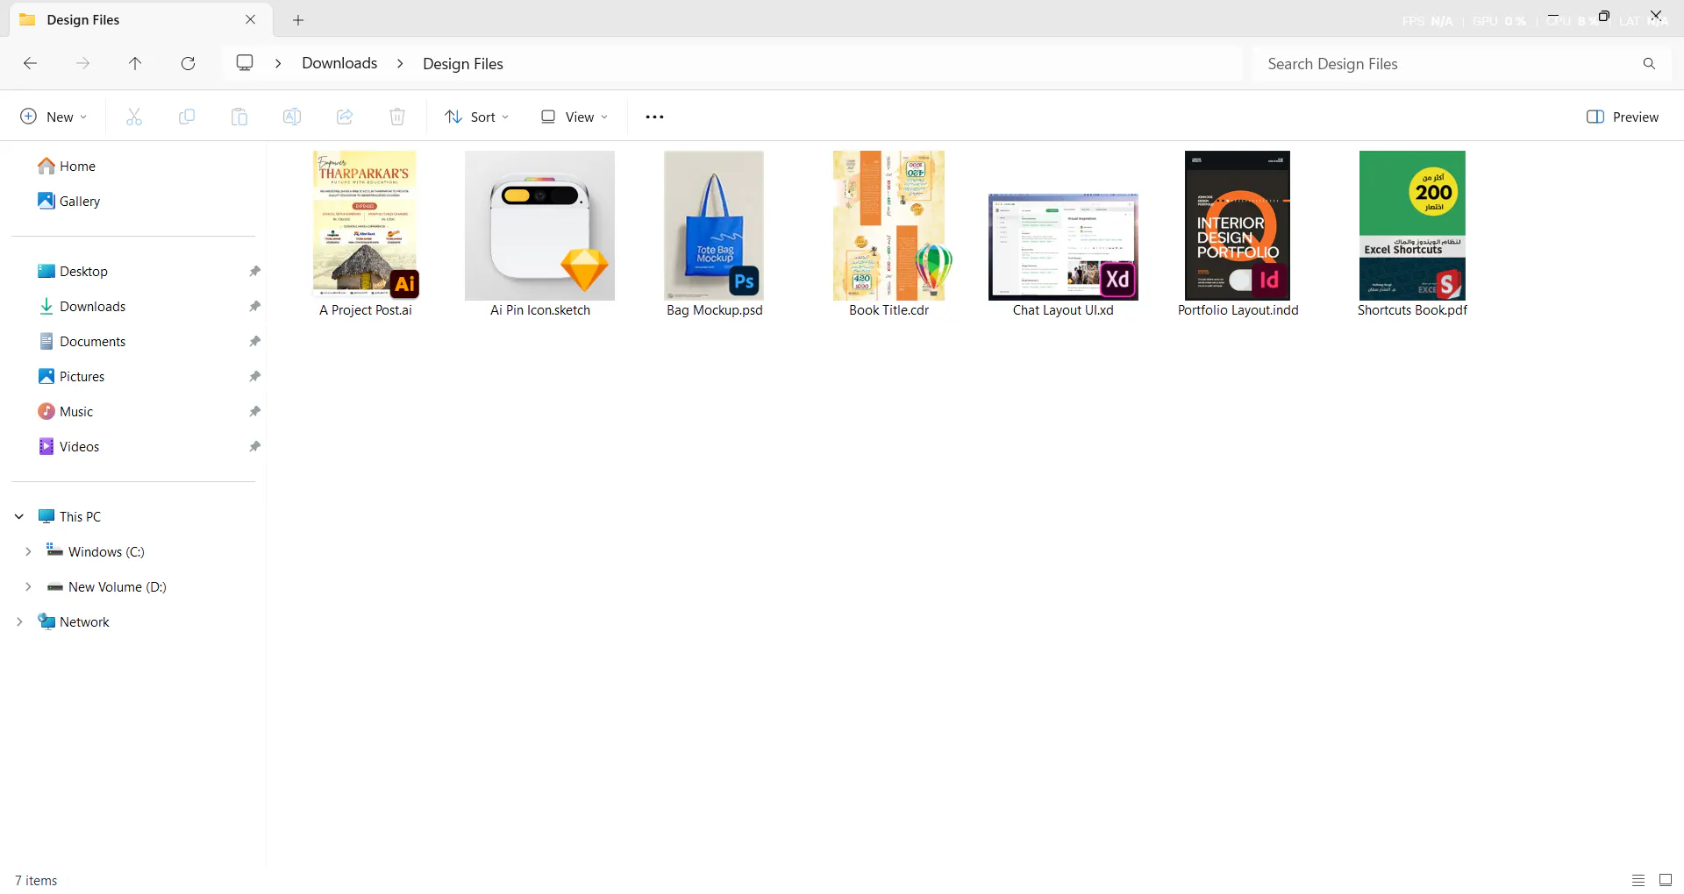Screen dimensions: 1684x894
Task: Expand the Network tree node
Action: 19,621
